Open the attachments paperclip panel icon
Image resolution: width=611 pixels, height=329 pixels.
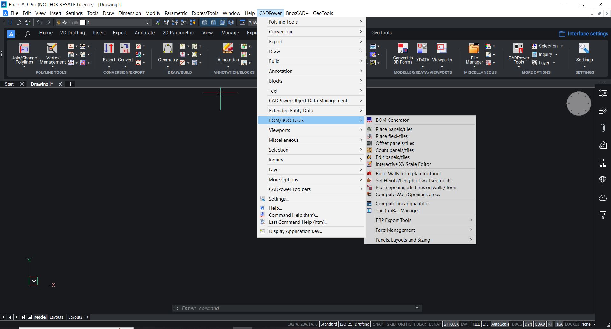602,128
